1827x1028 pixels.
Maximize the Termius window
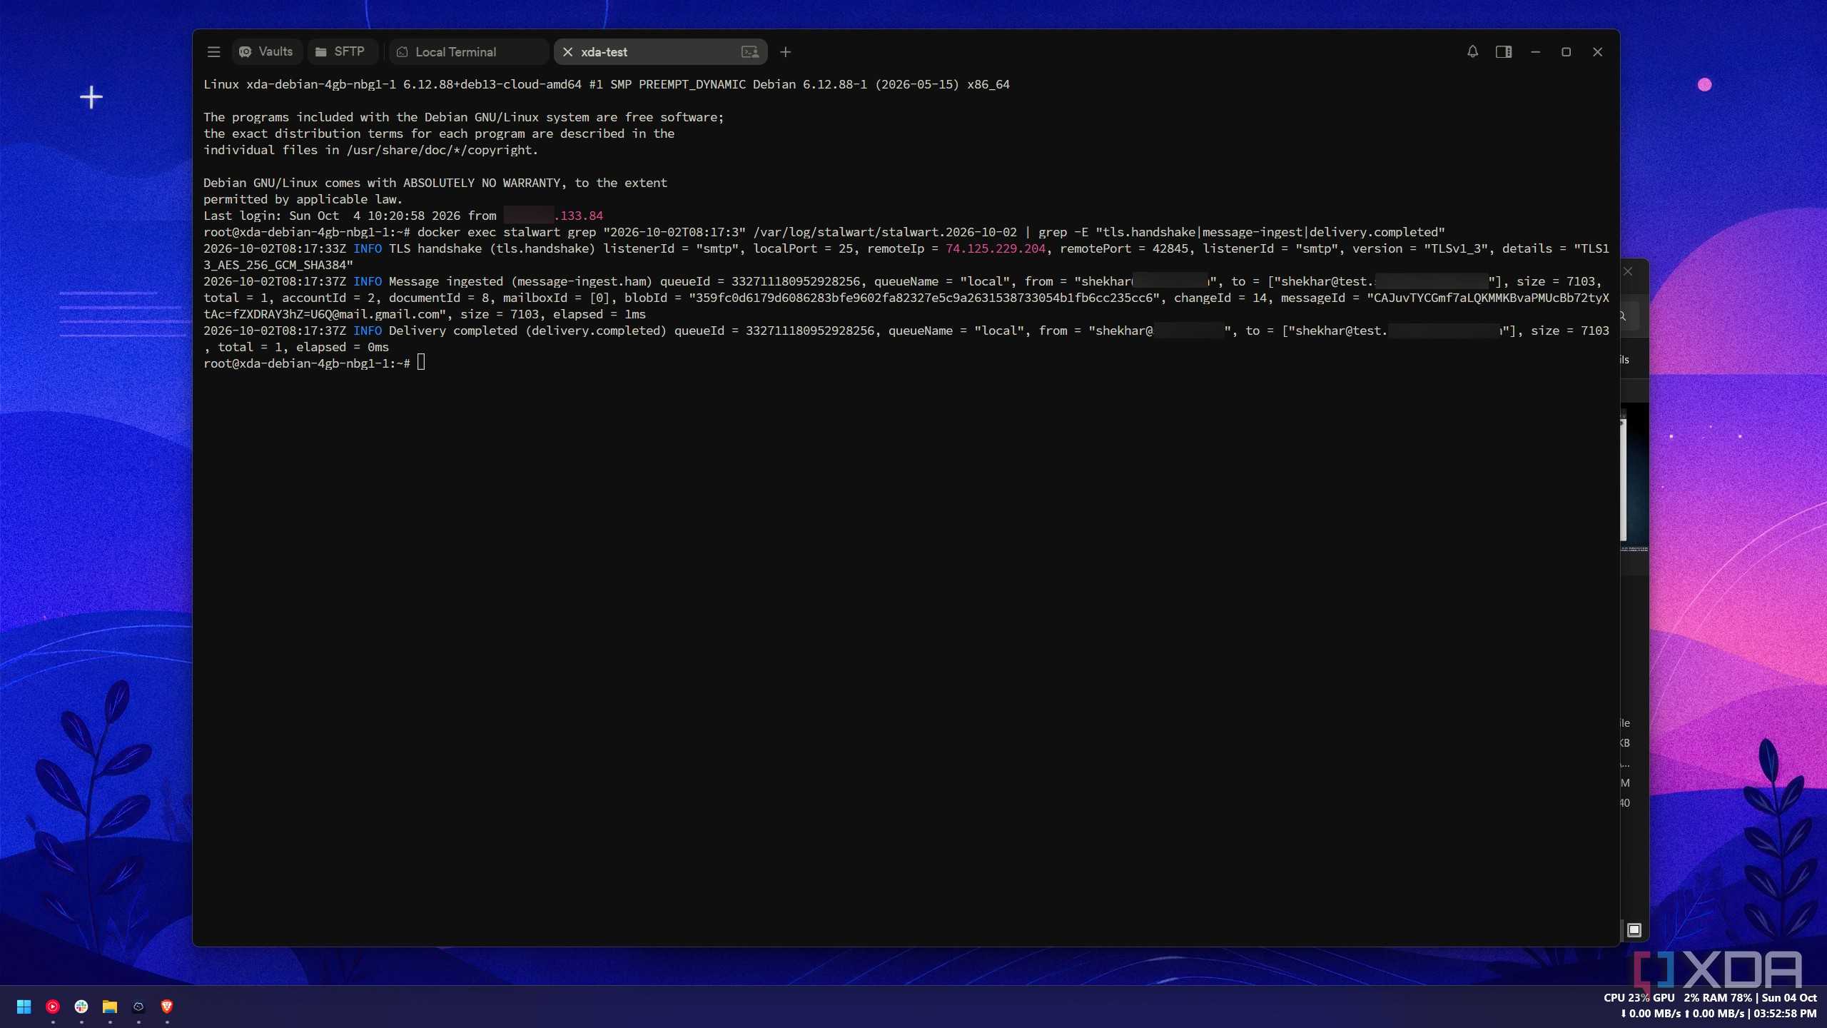(1567, 52)
